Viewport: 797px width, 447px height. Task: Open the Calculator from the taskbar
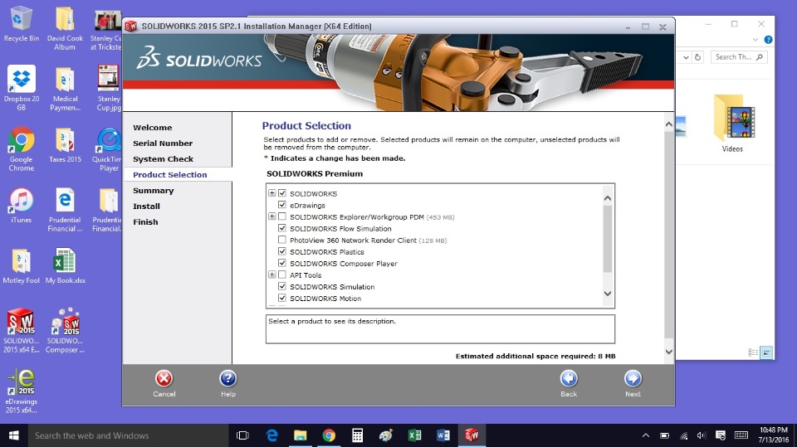click(357, 435)
